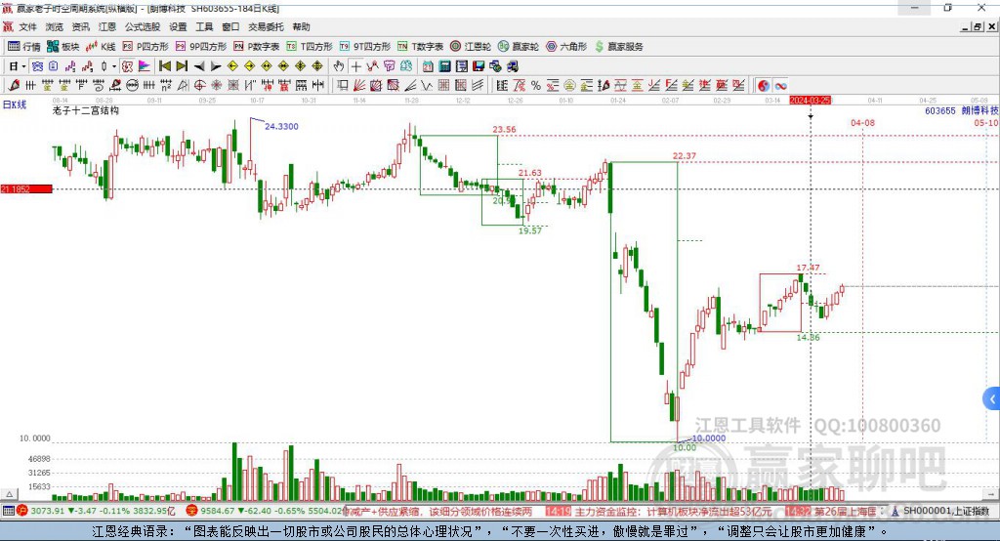Viewport: 1000px width, 541px height.
Task: Click the yellow diamond four-way arrow icon
Action: (x=301, y=66)
